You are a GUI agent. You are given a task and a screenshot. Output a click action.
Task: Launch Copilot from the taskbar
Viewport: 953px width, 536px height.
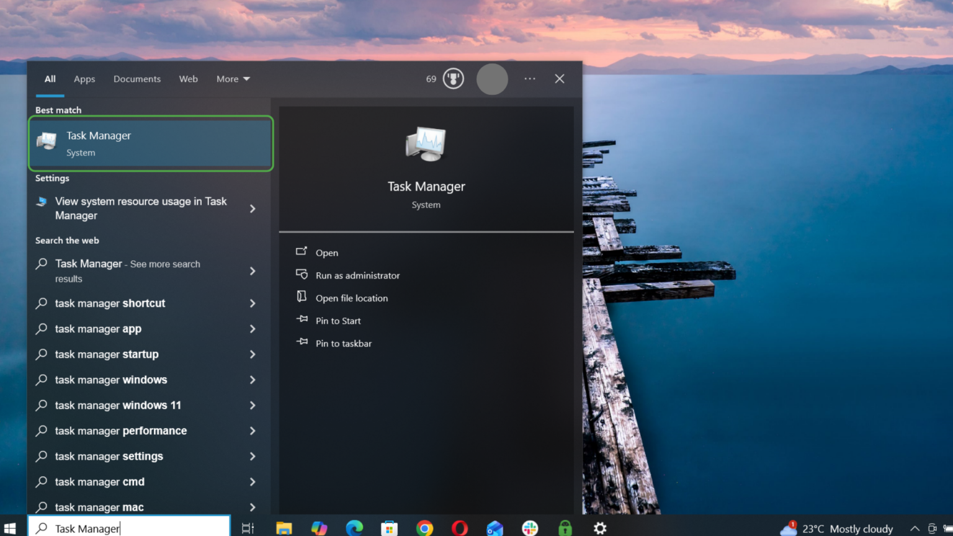[319, 528]
